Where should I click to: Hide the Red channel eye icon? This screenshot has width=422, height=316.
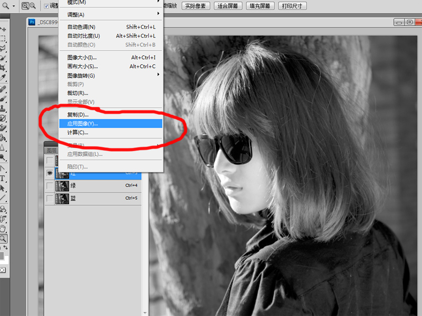click(50, 173)
